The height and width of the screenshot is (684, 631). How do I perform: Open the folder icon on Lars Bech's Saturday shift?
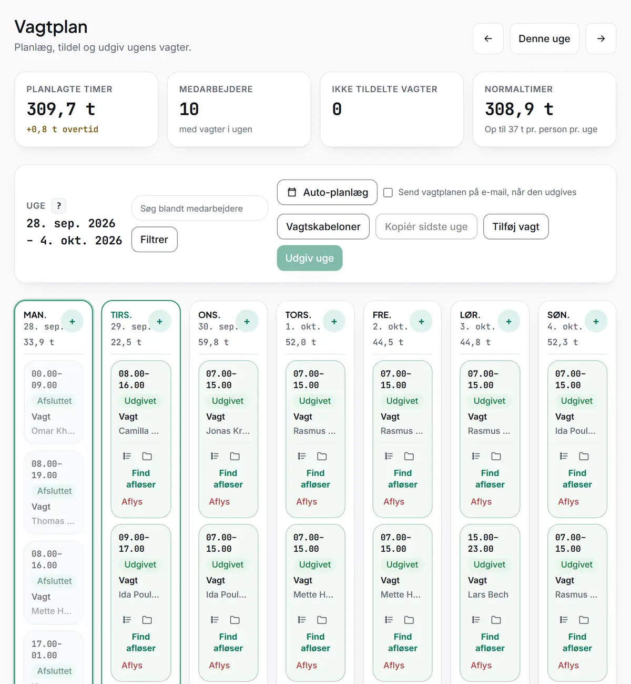coord(496,620)
